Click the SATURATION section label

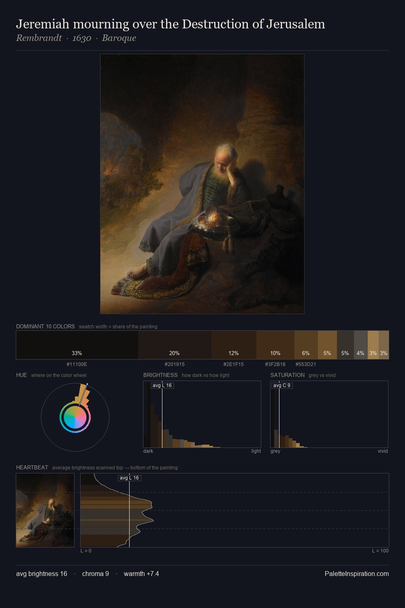[x=288, y=375]
